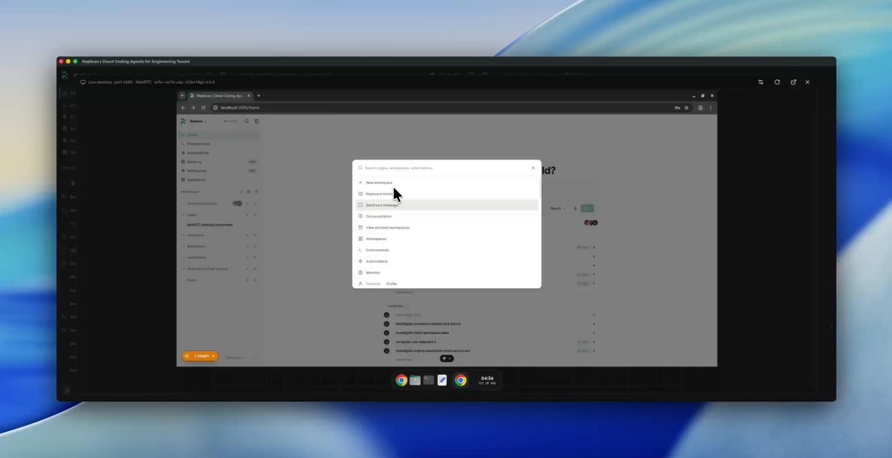Open a new browser tab
This screenshot has height=458, width=892.
[259, 96]
